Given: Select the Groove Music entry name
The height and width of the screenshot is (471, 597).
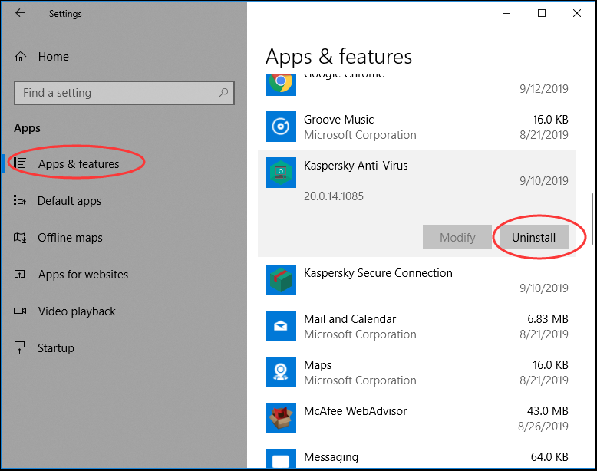Looking at the screenshot, I should [x=338, y=120].
